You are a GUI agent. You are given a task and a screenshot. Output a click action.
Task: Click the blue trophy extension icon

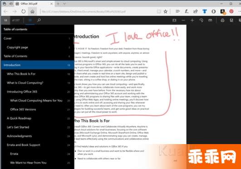click(x=204, y=11)
